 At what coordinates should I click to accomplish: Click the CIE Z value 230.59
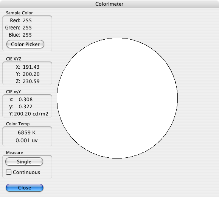pyautogui.click(x=31, y=81)
